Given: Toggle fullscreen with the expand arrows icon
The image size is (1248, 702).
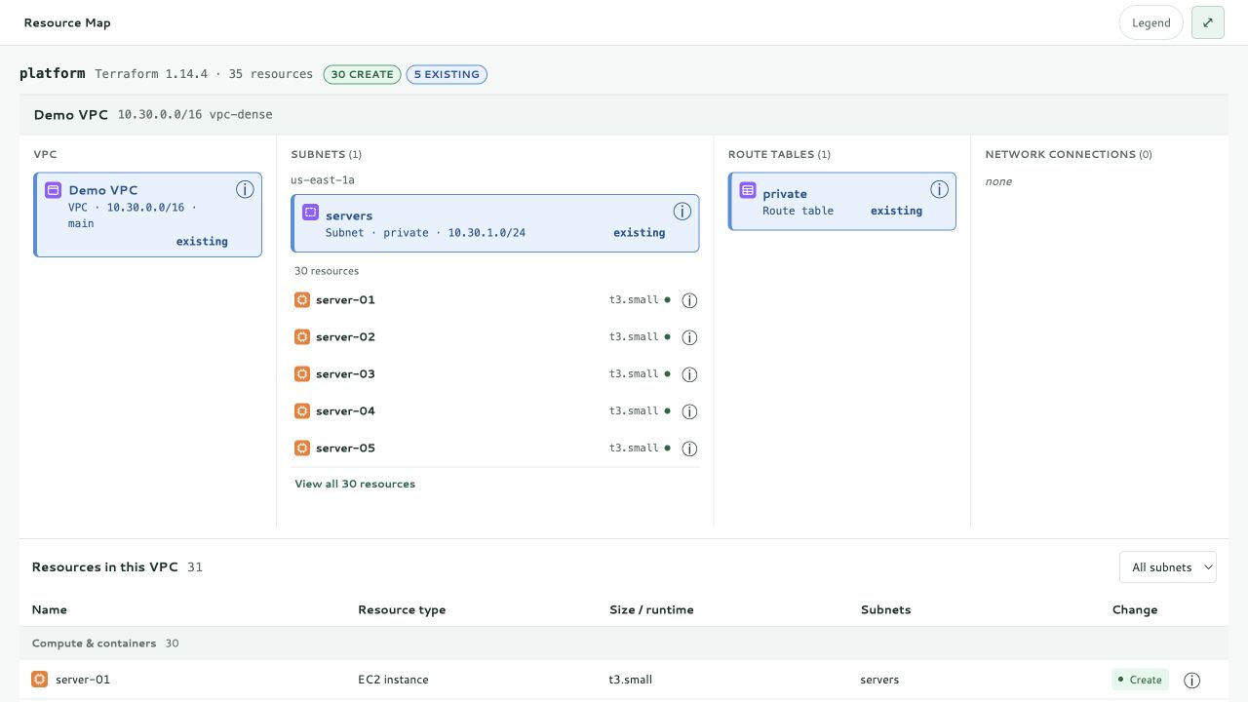Looking at the screenshot, I should 1208,22.
